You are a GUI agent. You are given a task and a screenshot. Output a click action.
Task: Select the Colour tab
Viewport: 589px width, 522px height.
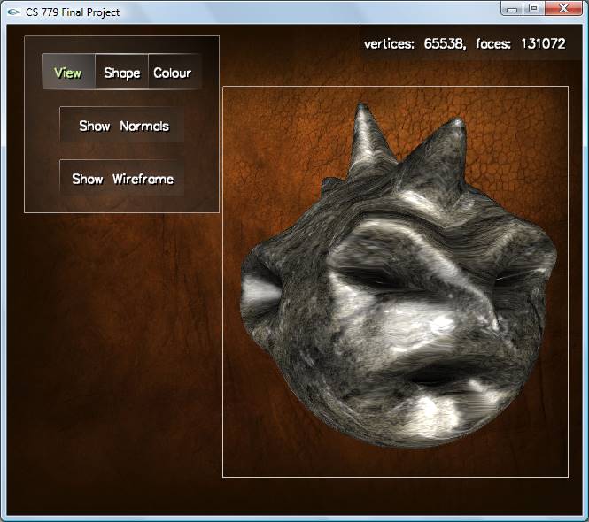(172, 73)
